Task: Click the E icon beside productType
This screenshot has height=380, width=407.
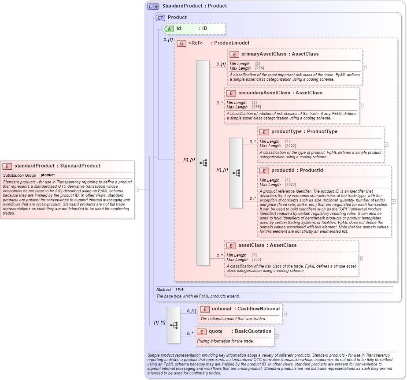Action: (x=264, y=131)
